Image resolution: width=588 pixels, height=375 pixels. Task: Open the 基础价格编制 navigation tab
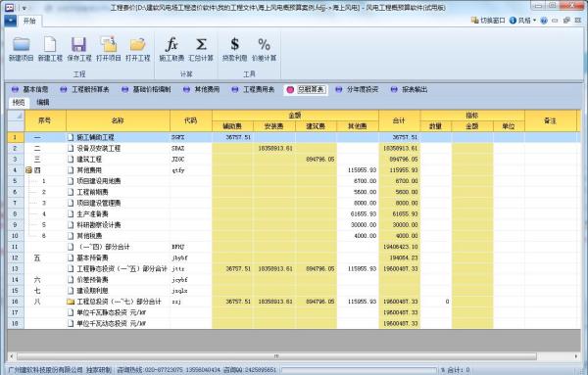click(x=146, y=89)
